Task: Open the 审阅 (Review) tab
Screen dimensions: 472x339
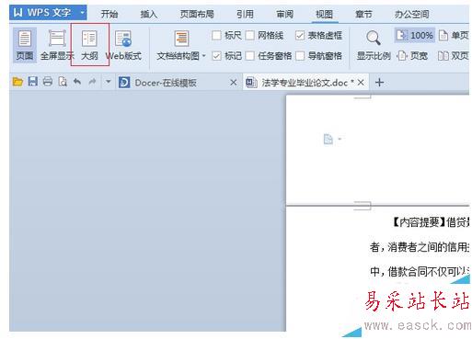Action: click(x=284, y=14)
